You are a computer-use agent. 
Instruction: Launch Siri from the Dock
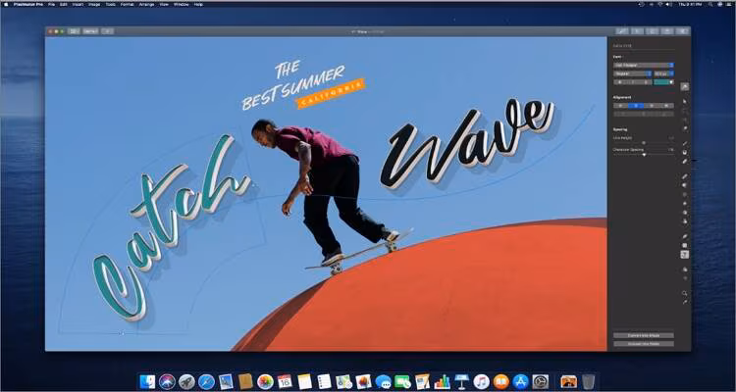[167, 381]
